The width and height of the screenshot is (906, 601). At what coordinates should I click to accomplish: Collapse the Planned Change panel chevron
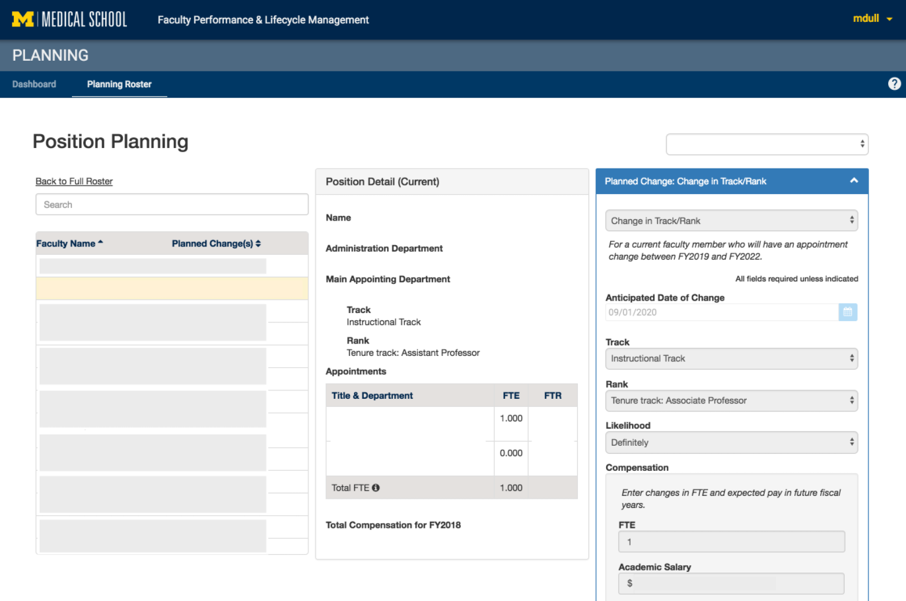tap(854, 180)
